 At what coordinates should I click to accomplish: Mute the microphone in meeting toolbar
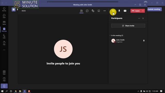point(119,11)
